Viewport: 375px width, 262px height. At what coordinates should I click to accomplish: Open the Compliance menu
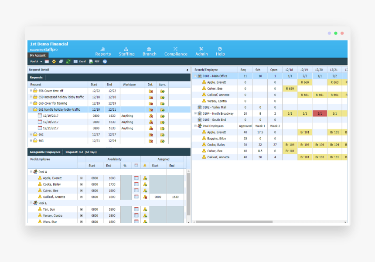pos(176,51)
